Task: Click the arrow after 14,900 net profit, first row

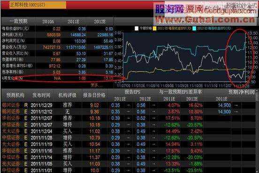Action: pos(236,105)
